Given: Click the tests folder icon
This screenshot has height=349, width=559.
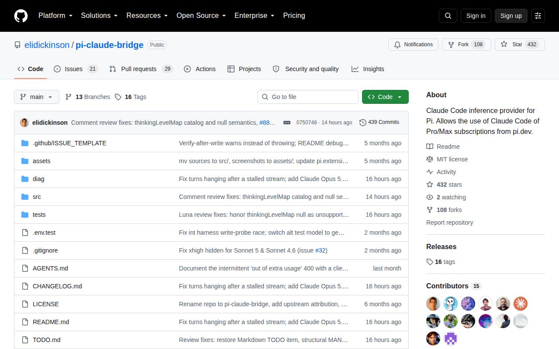Looking at the screenshot, I should pyautogui.click(x=25, y=215).
